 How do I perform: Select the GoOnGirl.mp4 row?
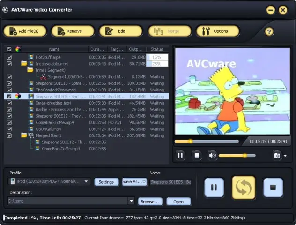point(86,129)
